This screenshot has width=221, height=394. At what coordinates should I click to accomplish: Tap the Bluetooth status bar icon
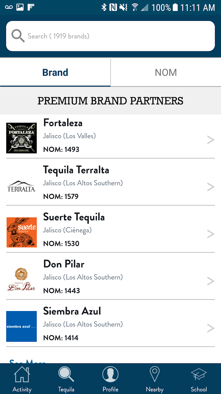[x=104, y=7]
